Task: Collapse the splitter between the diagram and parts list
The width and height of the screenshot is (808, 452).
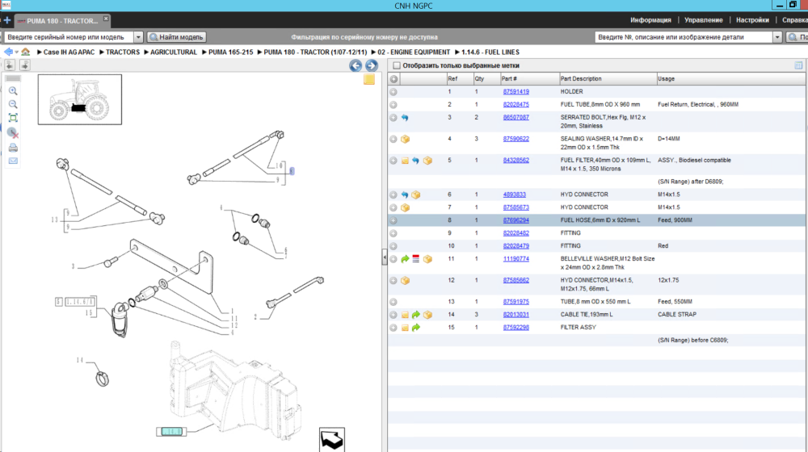Action: click(385, 257)
